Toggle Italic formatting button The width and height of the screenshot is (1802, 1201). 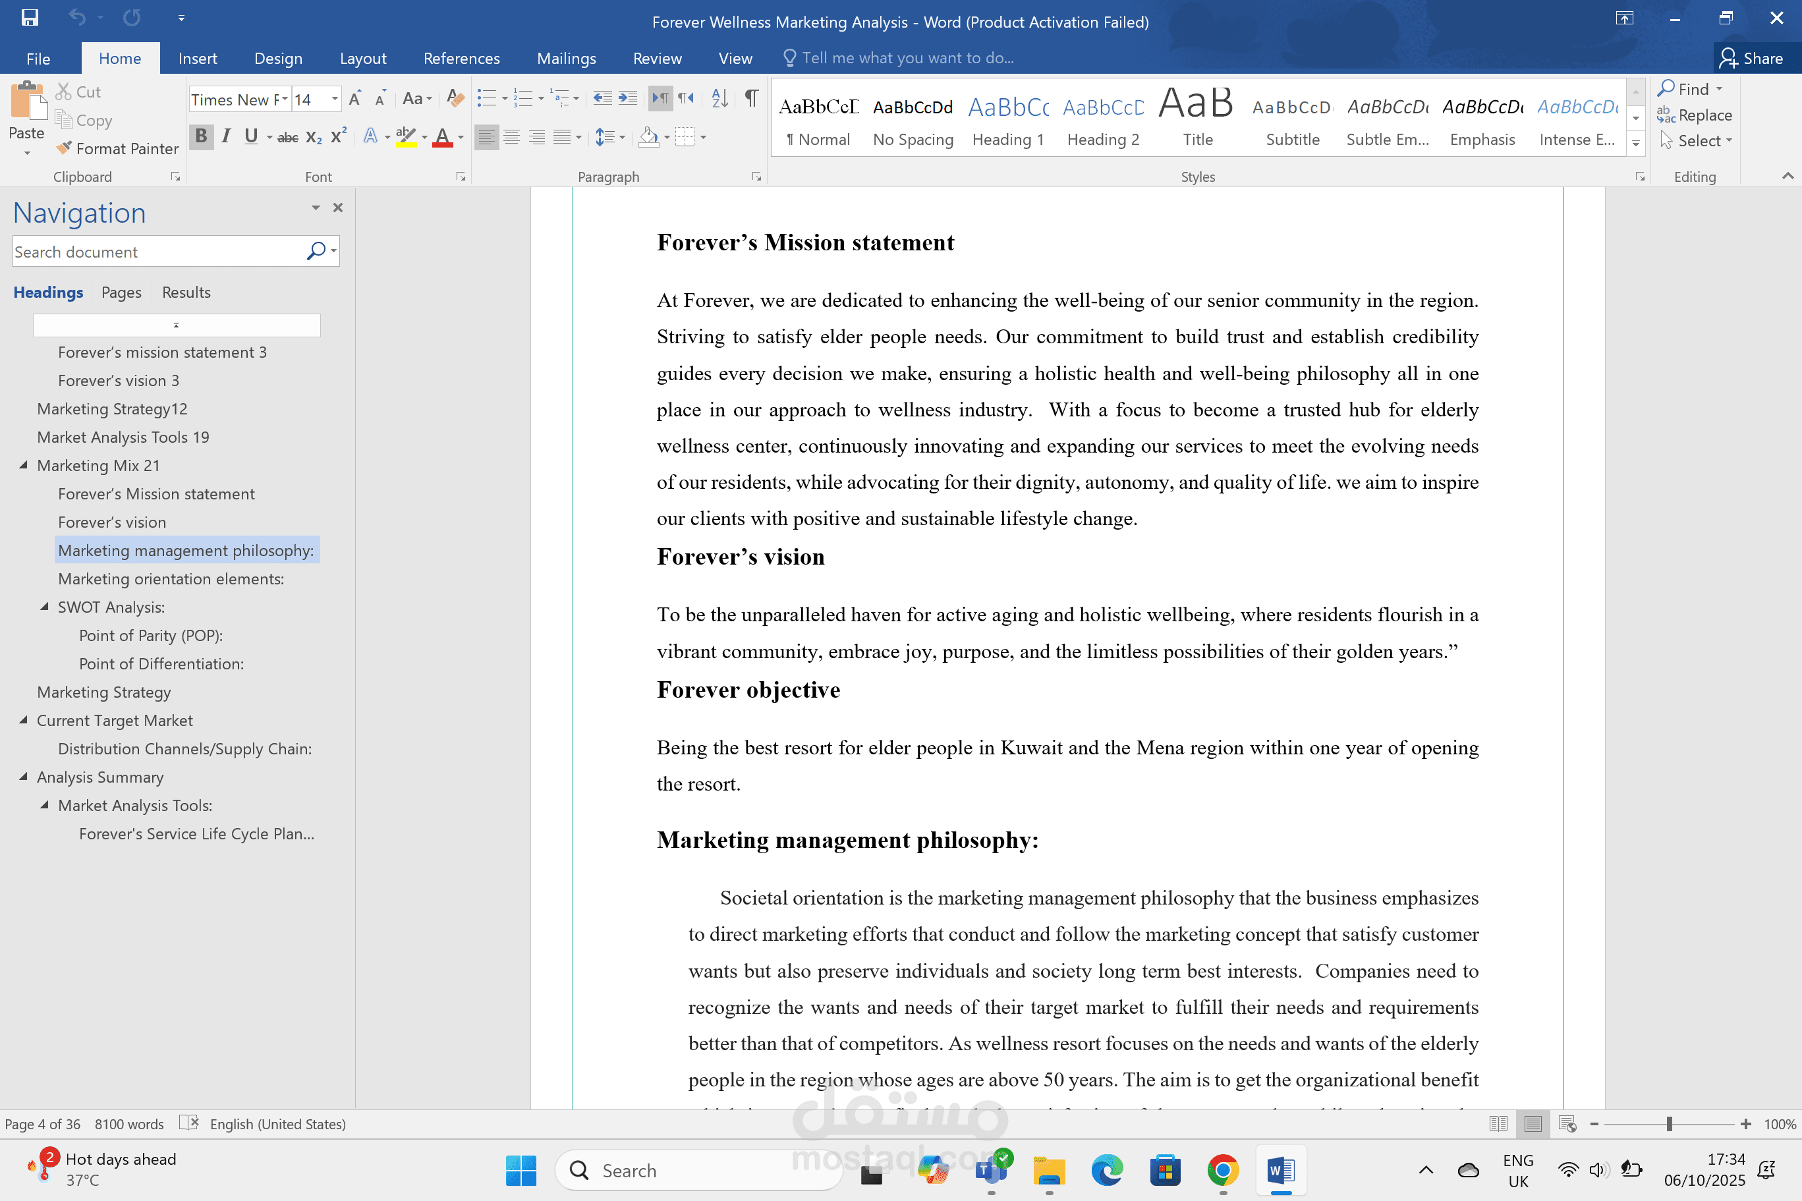coord(226,137)
